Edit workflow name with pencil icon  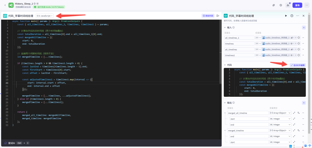tap(38, 3)
